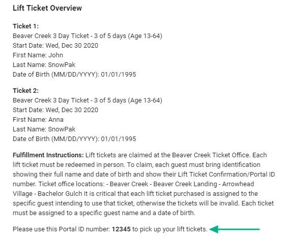Click First Name: Anna line
Image resolution: width=285 pixels, height=241 pixels.
[38, 120]
